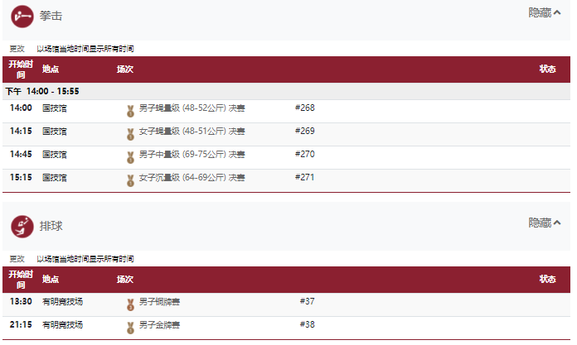Open 男子蝇量级 (48-52公斤) 决赛 event

(192, 108)
